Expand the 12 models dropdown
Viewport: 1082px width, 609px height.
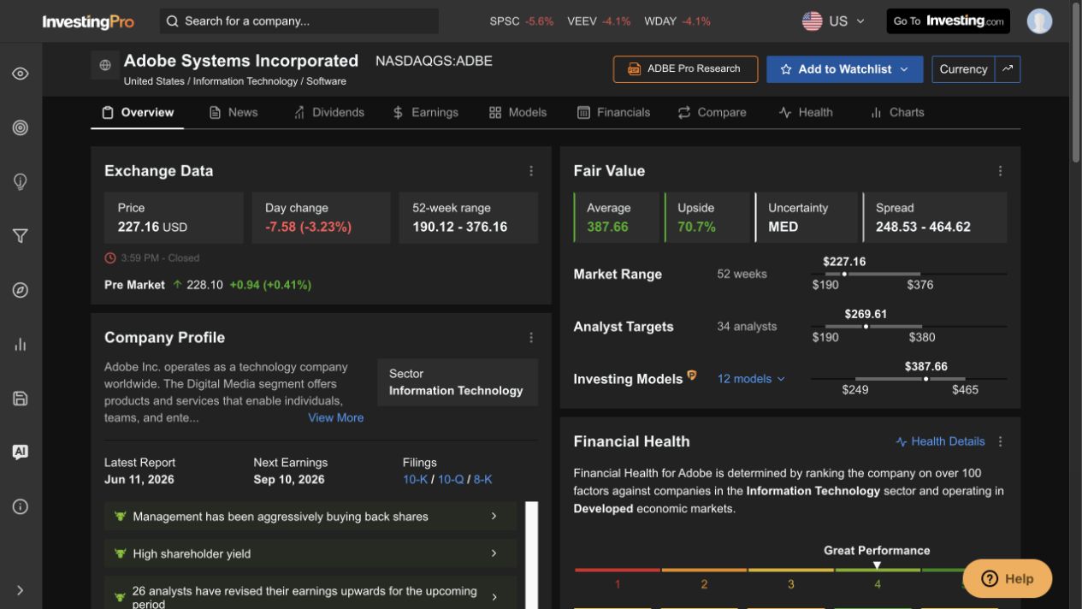click(x=751, y=379)
